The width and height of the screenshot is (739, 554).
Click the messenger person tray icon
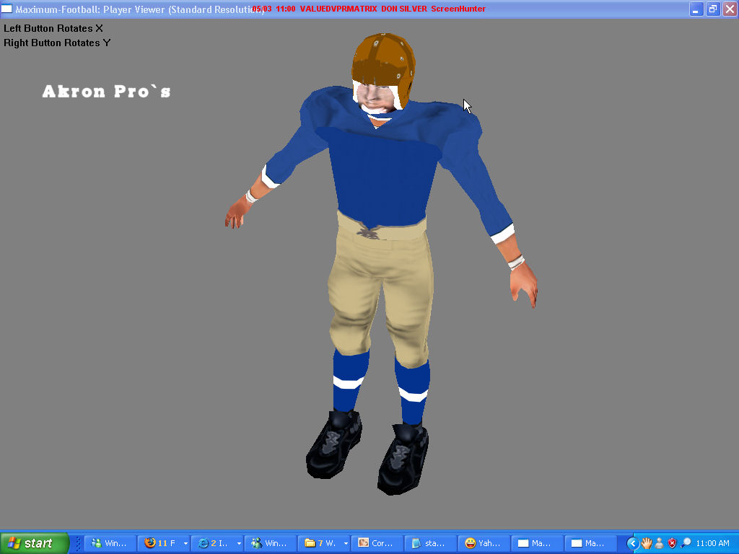[660, 544]
